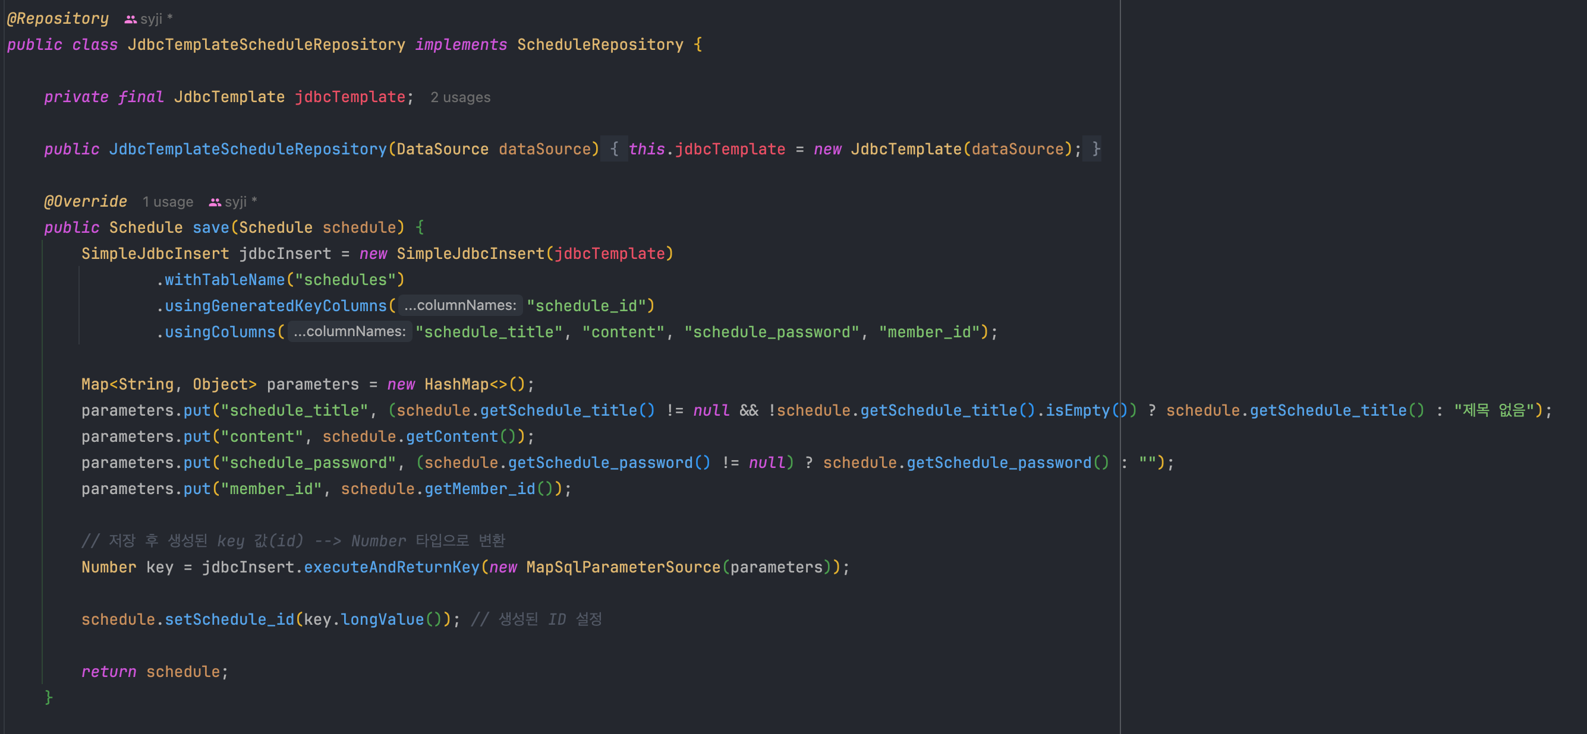The image size is (1587, 734).
Task: Click the @Repository annotation
Action: pos(57,19)
